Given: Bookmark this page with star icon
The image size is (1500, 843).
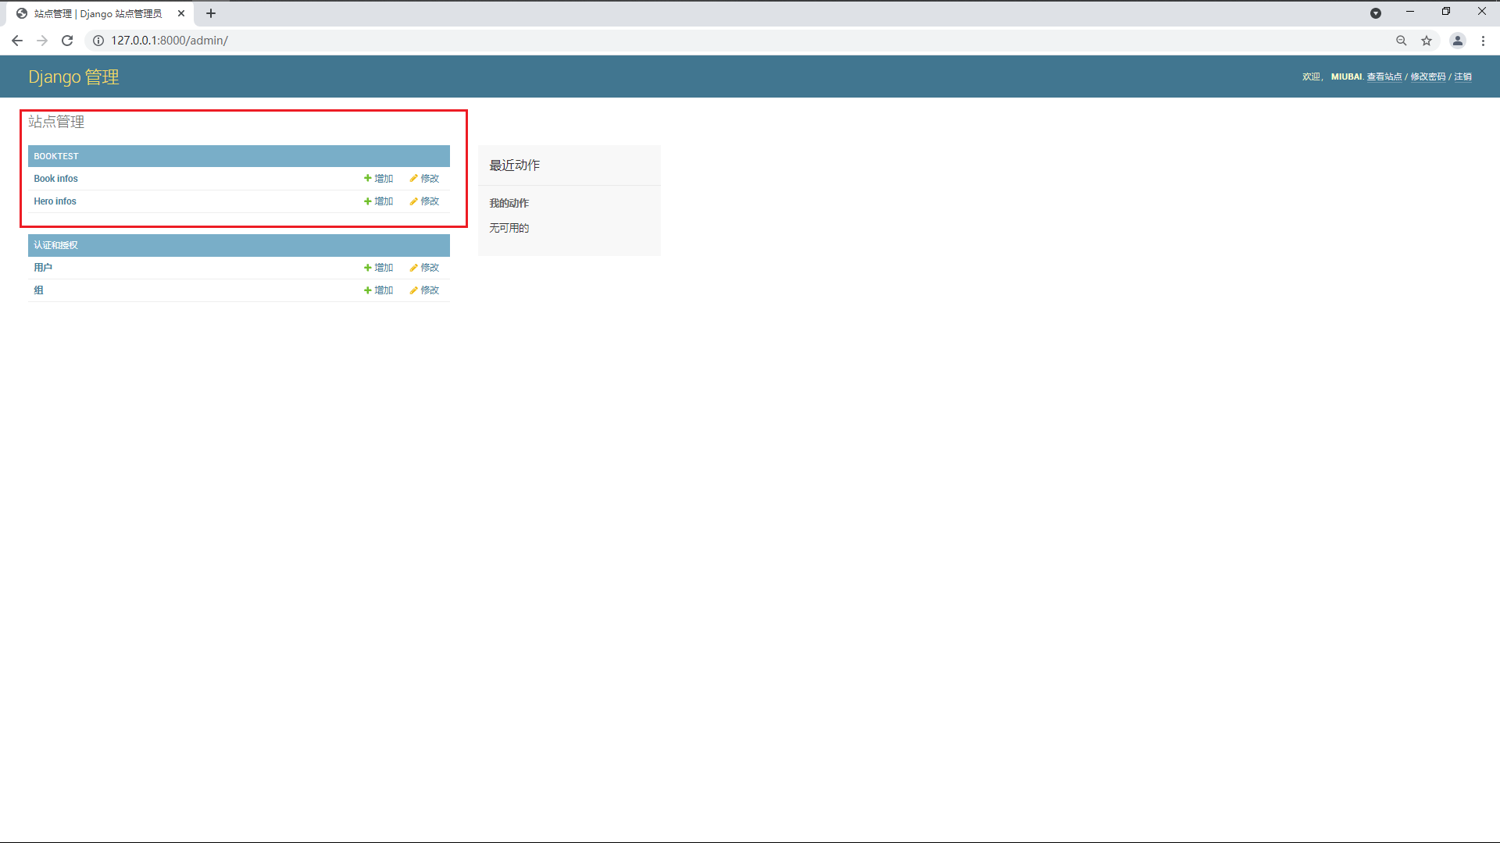Looking at the screenshot, I should [x=1427, y=41].
